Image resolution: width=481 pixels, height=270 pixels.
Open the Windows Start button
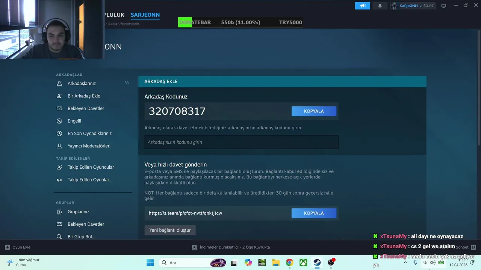(x=150, y=262)
